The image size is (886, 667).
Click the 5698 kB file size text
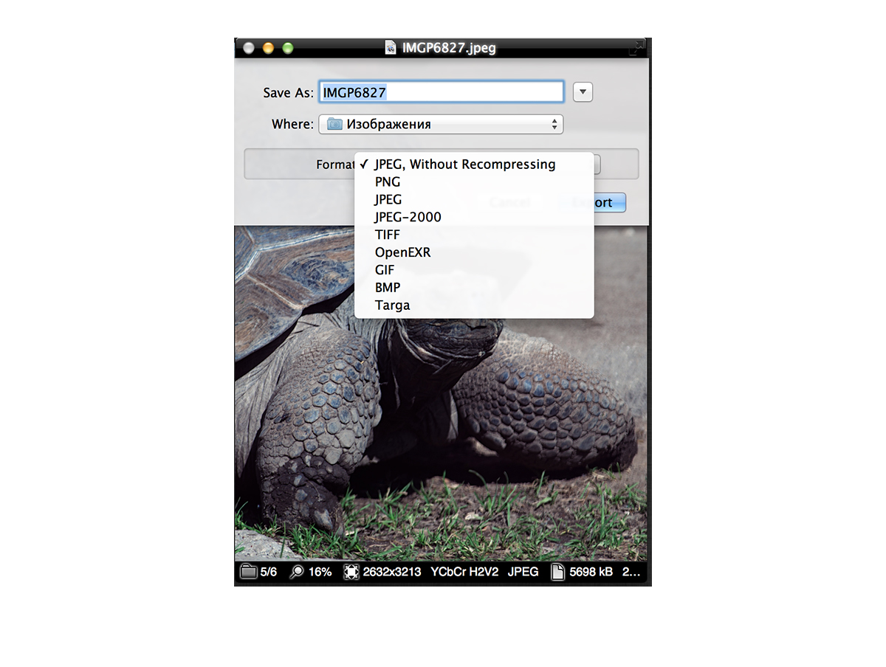tap(591, 572)
